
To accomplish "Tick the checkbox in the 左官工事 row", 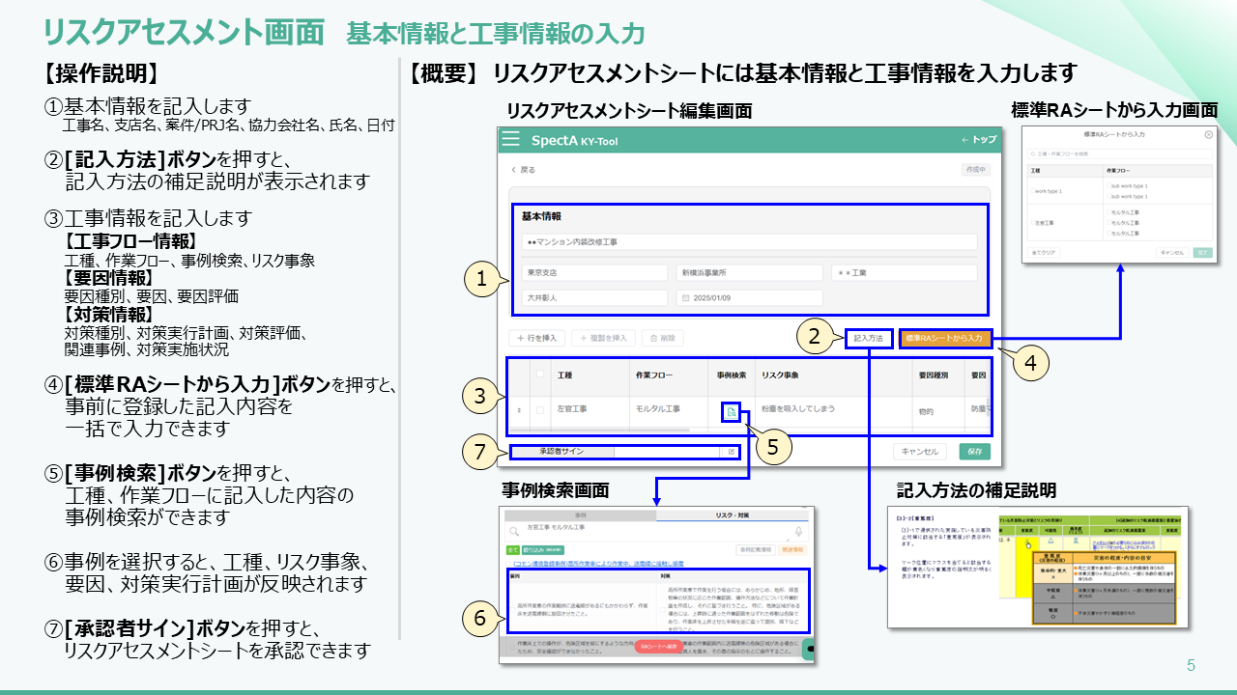I will [540, 410].
